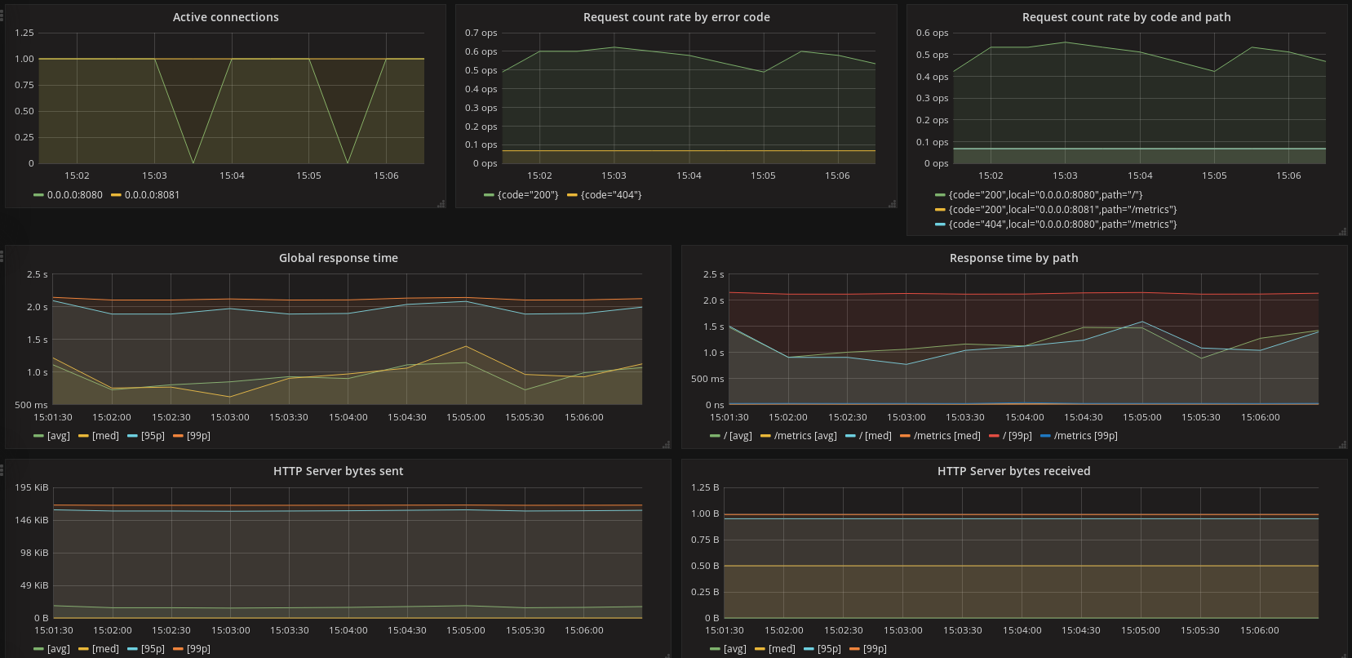Open the Response time by path panel title menu

pyautogui.click(x=1013, y=258)
